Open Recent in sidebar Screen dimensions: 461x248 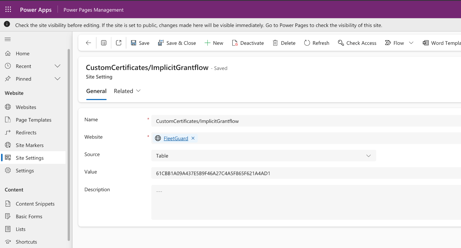pos(23,66)
